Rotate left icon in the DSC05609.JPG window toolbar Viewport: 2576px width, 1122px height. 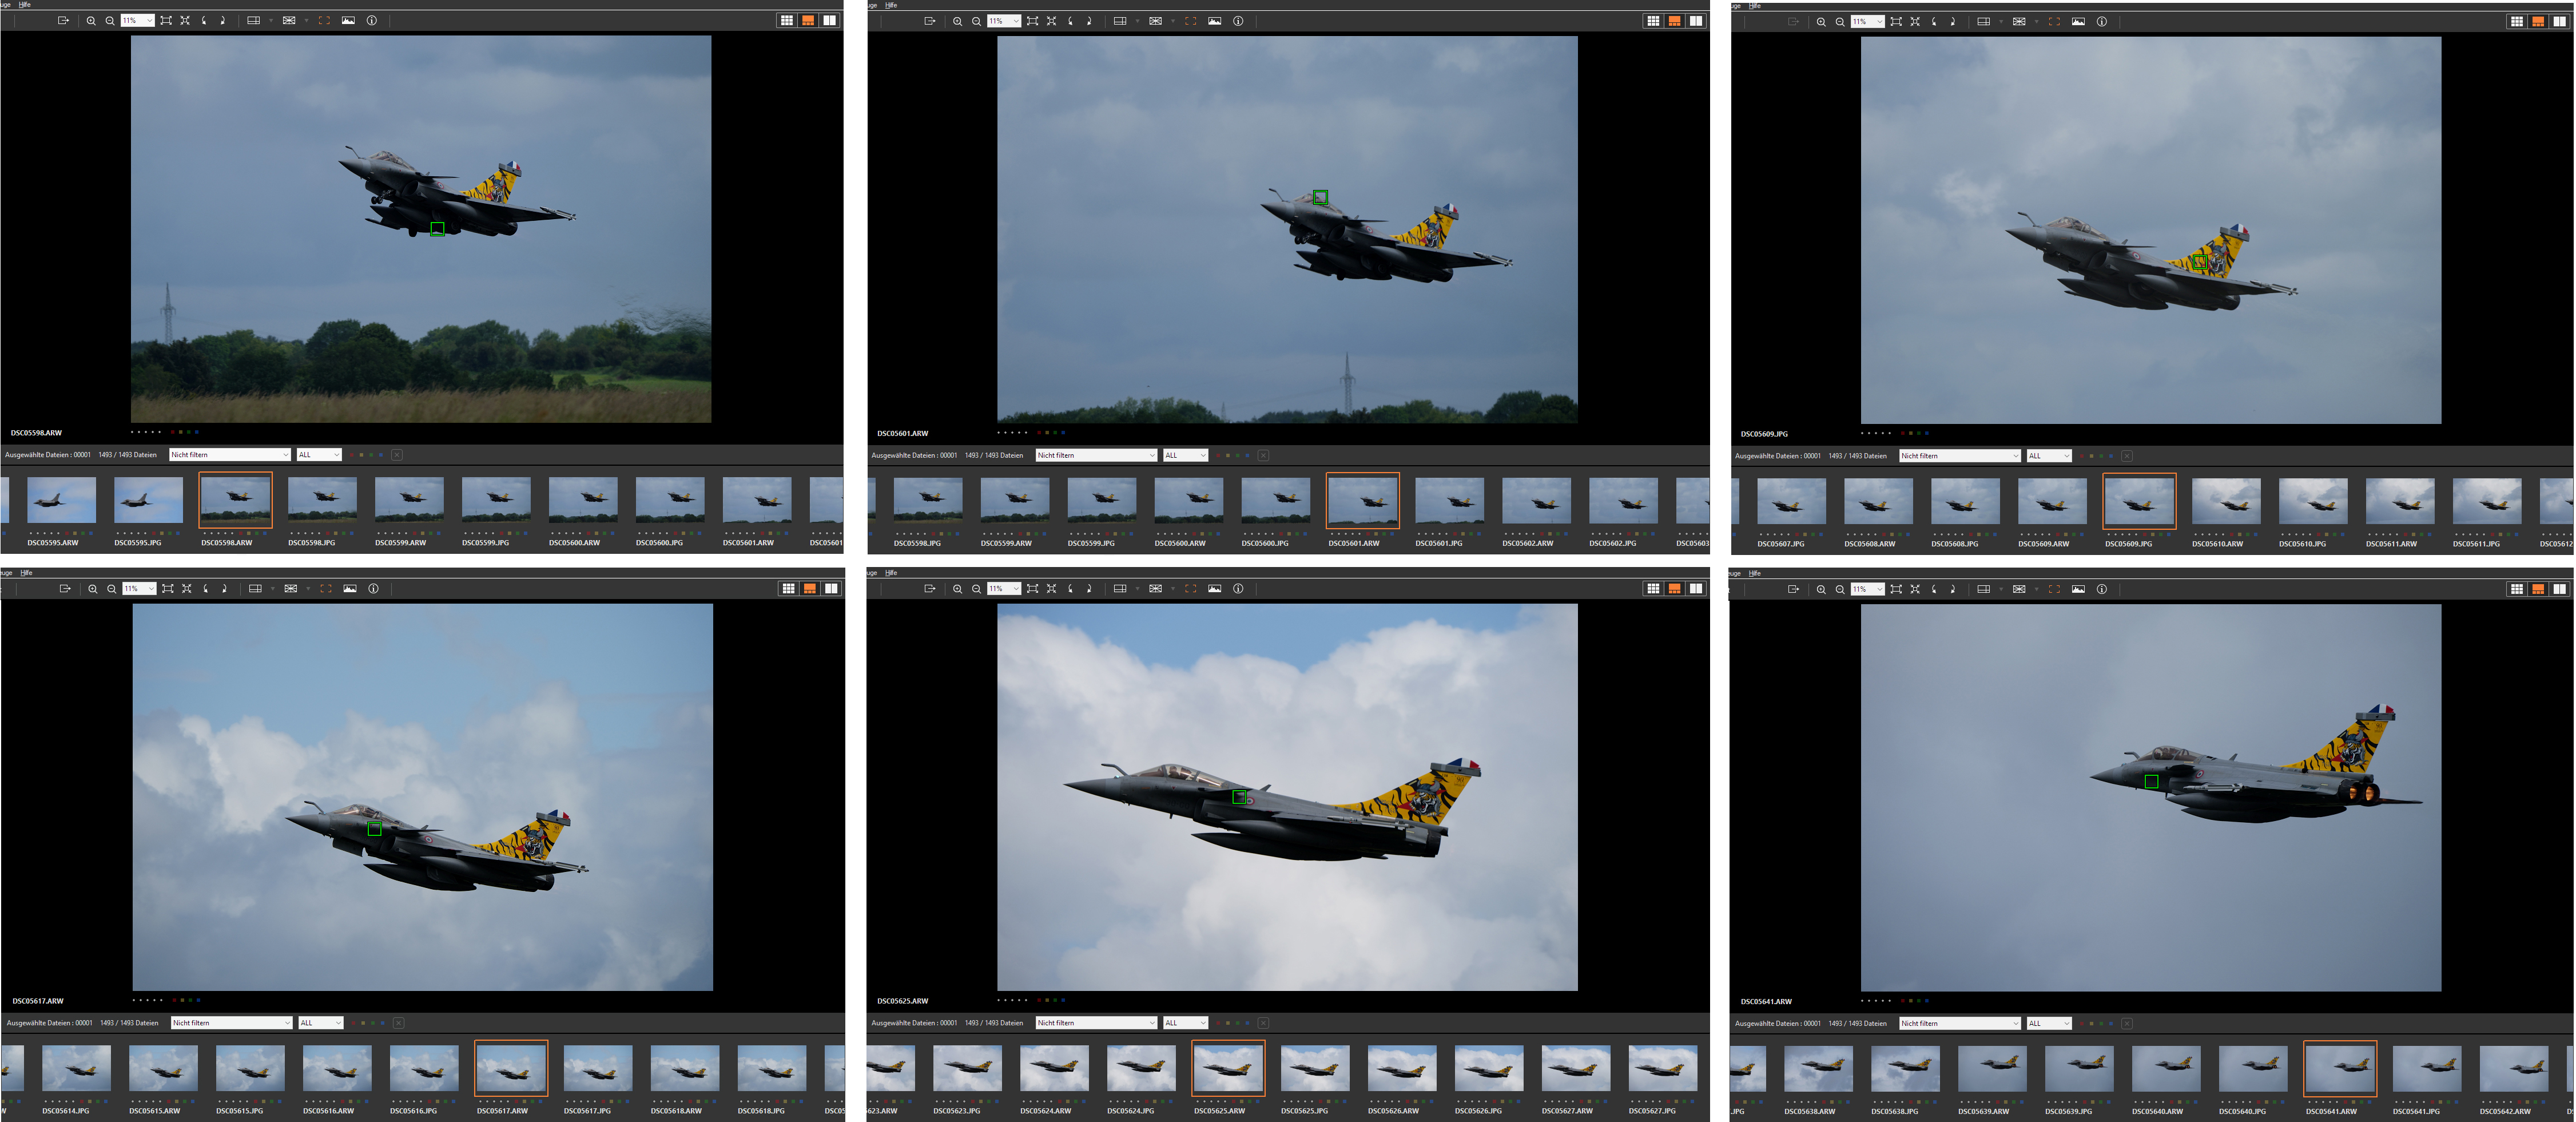pos(1934,21)
